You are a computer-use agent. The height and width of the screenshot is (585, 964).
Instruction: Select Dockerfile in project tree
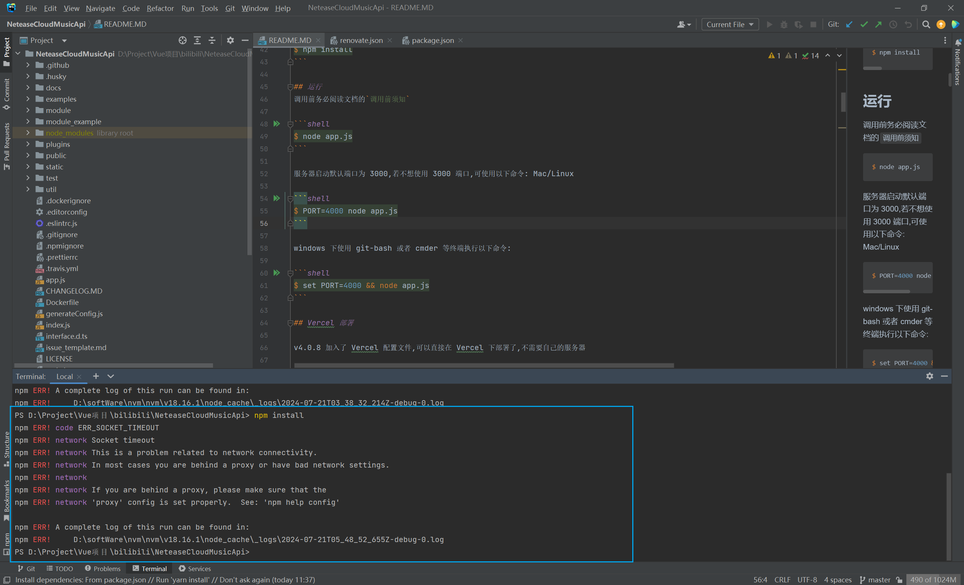pyautogui.click(x=62, y=302)
